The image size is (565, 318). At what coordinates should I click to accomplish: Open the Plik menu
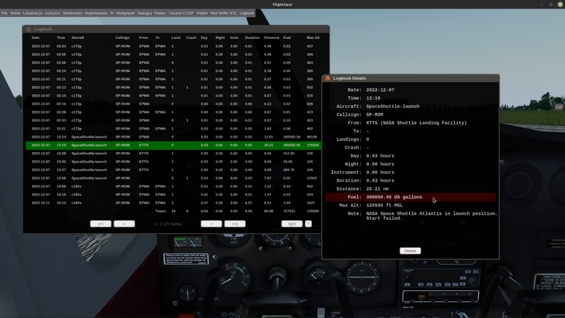[4, 13]
